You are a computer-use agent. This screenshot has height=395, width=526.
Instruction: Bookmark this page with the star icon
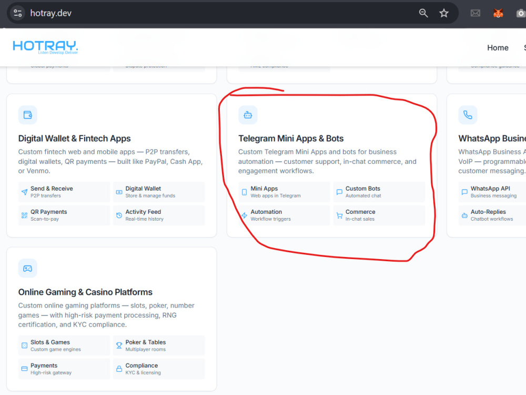444,13
